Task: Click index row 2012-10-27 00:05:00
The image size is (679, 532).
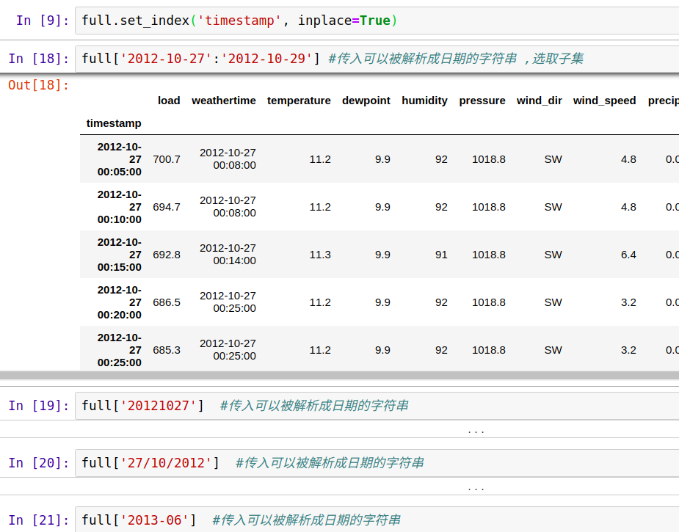Action: [120, 159]
